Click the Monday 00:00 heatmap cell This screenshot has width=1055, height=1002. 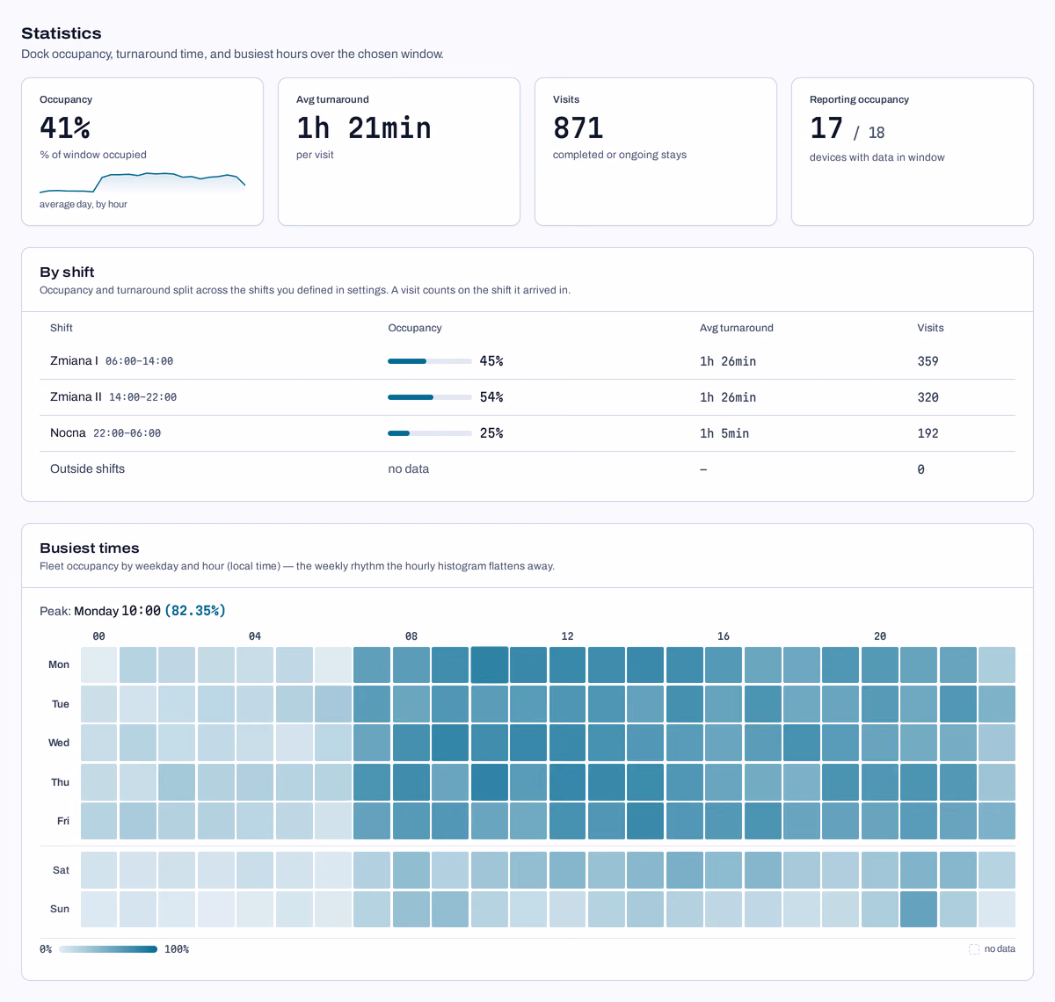click(x=98, y=665)
